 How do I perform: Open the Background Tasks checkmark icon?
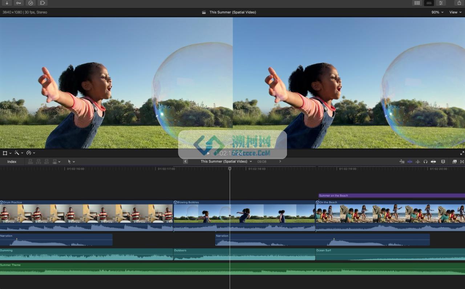pos(31,3)
